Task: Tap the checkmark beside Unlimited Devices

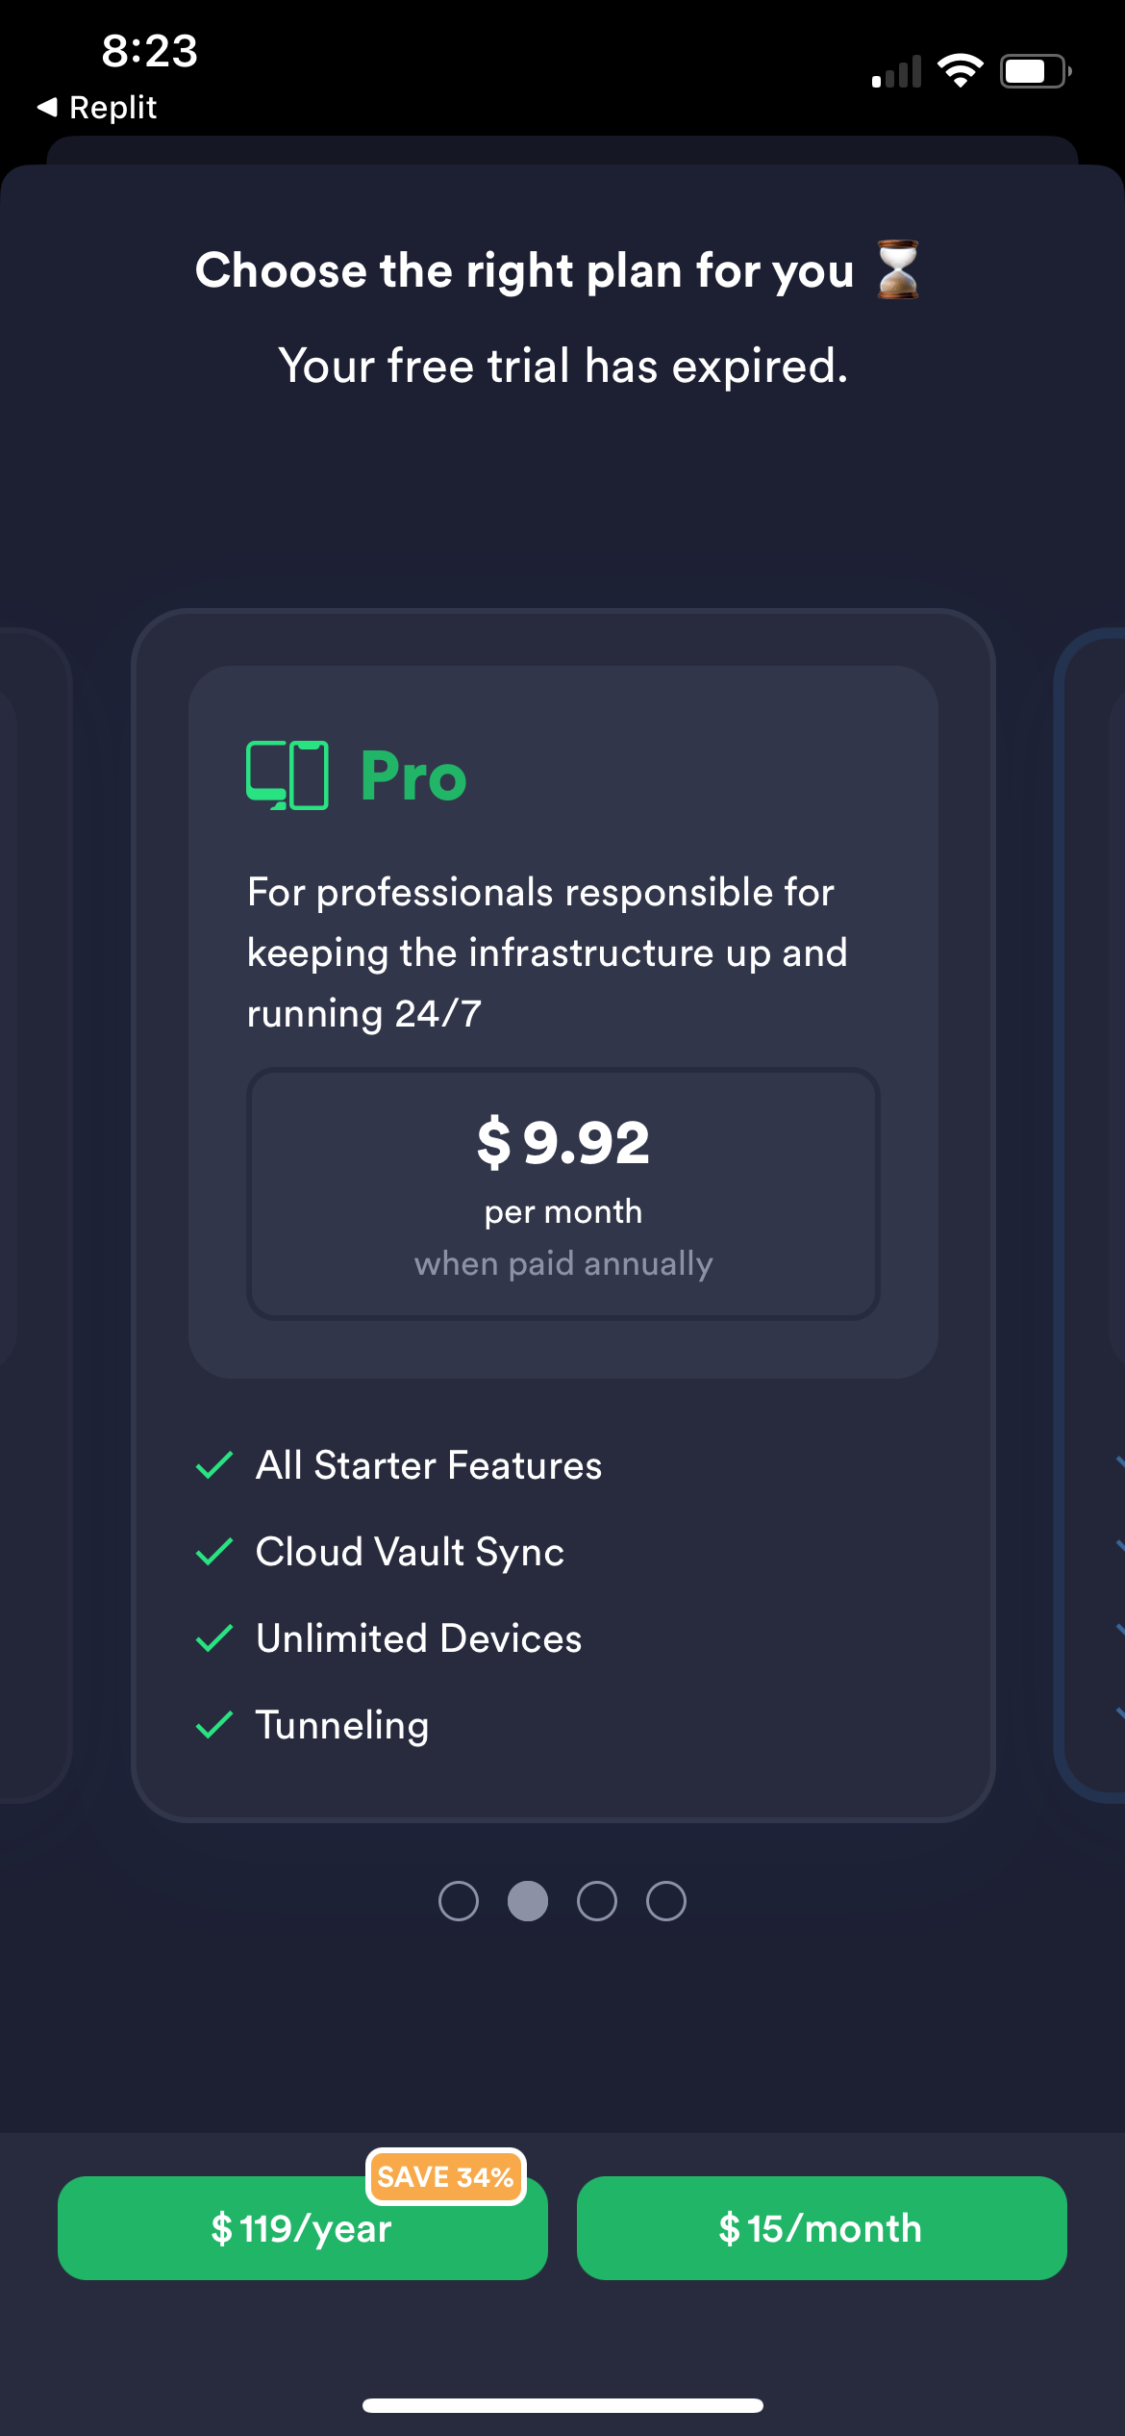Action: point(214,1638)
